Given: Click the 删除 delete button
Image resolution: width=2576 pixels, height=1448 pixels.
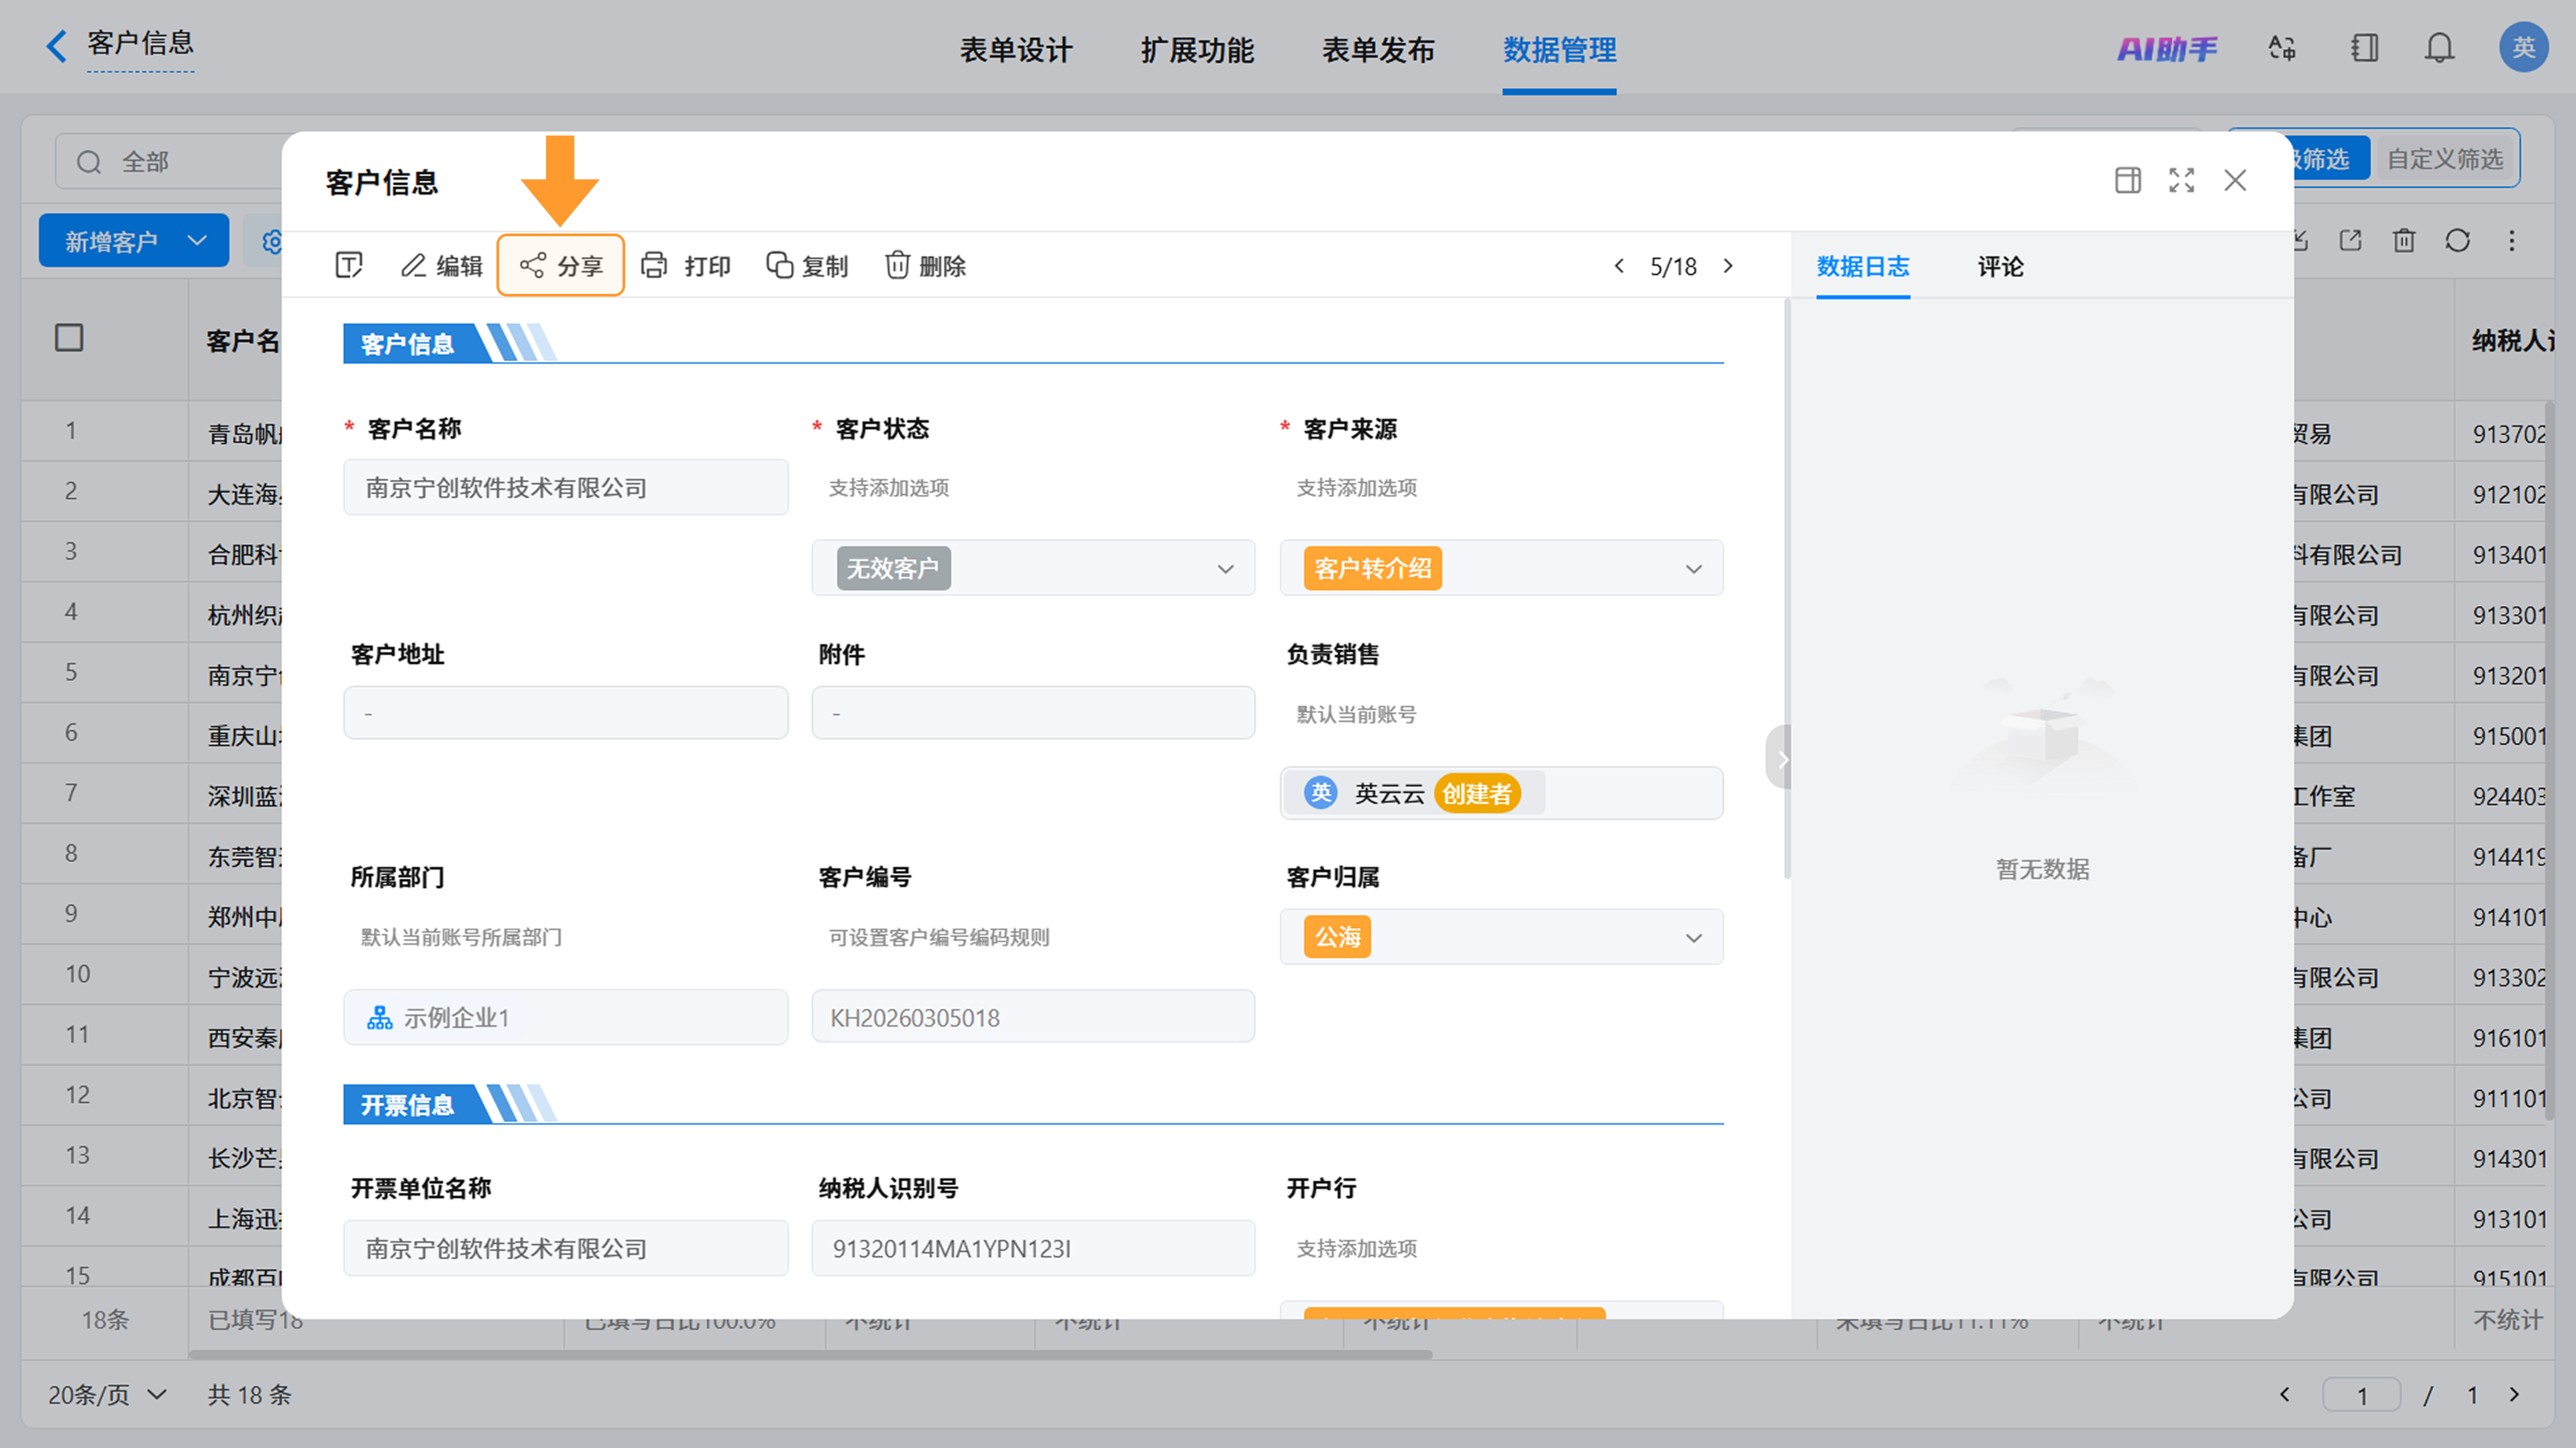Looking at the screenshot, I should click(x=925, y=265).
